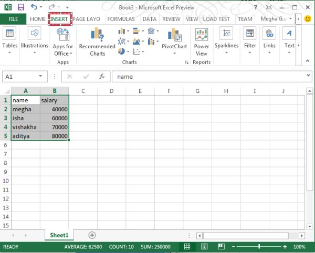Switch to Normal view in status bar
The image size is (315, 253).
click(187, 247)
